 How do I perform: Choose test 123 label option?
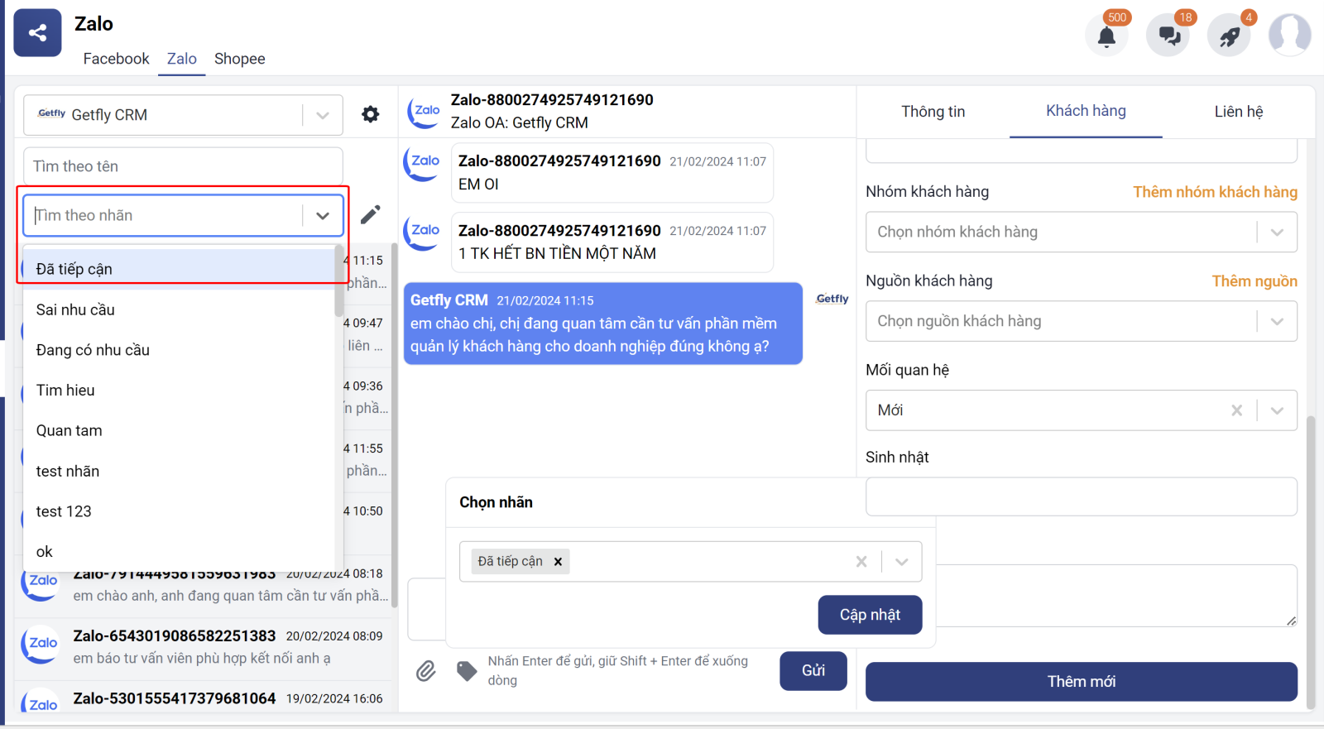pyautogui.click(x=180, y=511)
